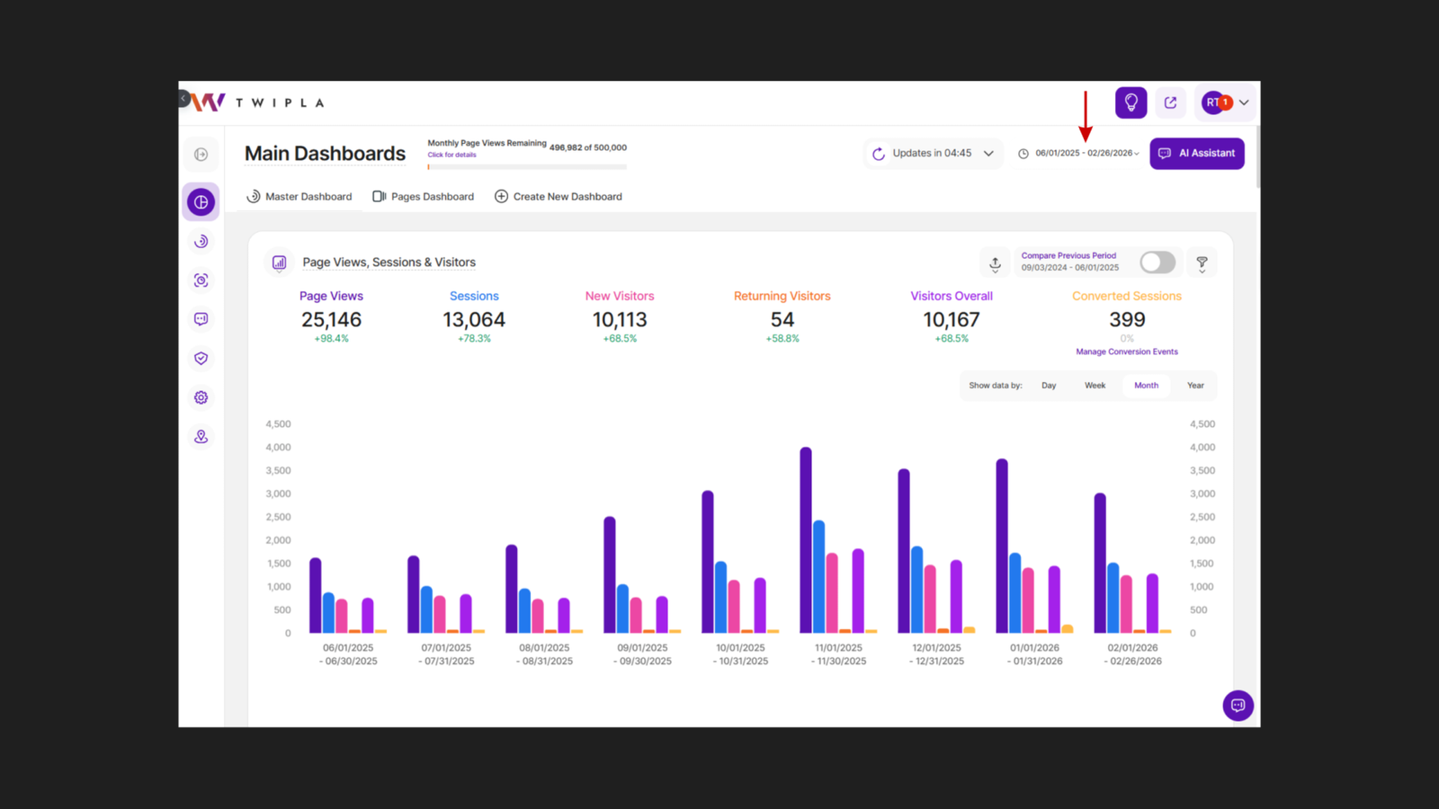Select Year in the Show data by options

click(1195, 385)
